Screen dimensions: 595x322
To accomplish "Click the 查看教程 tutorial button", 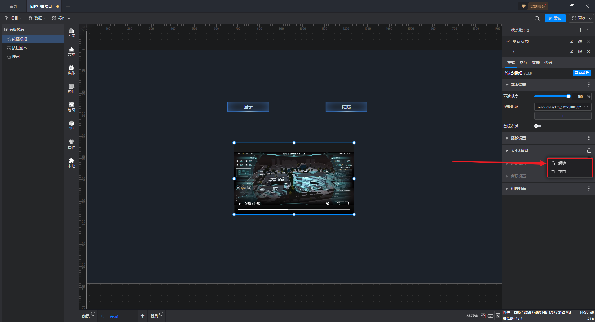I will [582, 73].
